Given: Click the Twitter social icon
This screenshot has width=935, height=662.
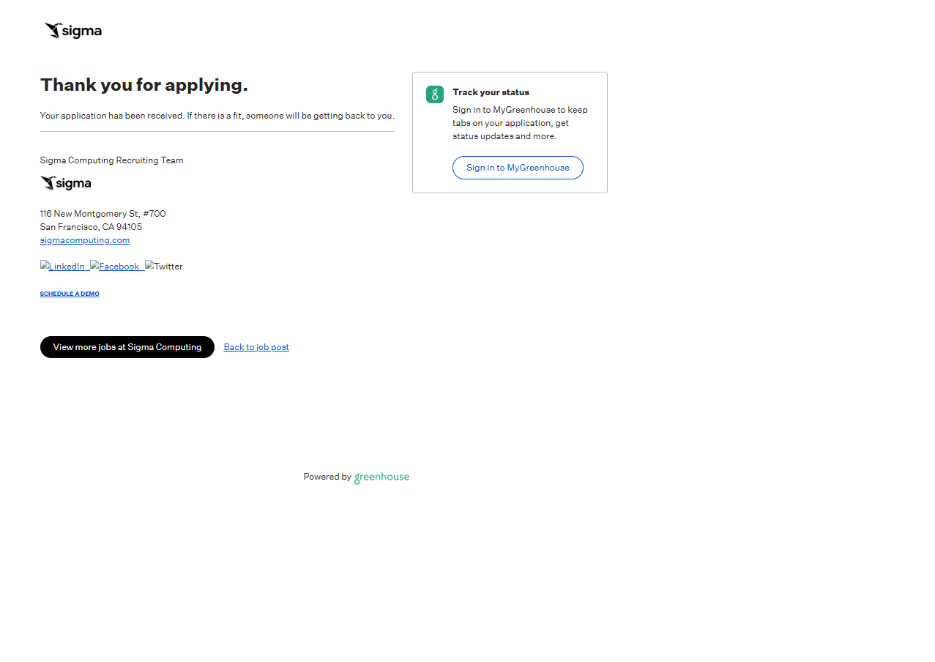Looking at the screenshot, I should click(164, 267).
